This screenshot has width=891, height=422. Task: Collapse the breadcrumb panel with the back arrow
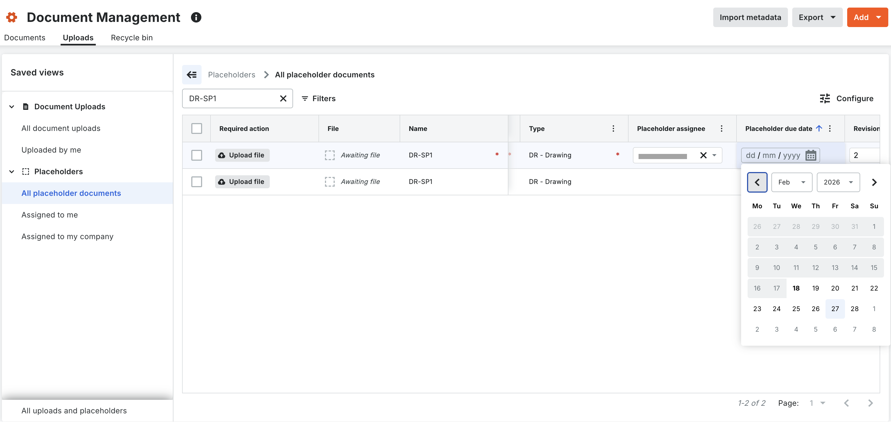point(192,74)
